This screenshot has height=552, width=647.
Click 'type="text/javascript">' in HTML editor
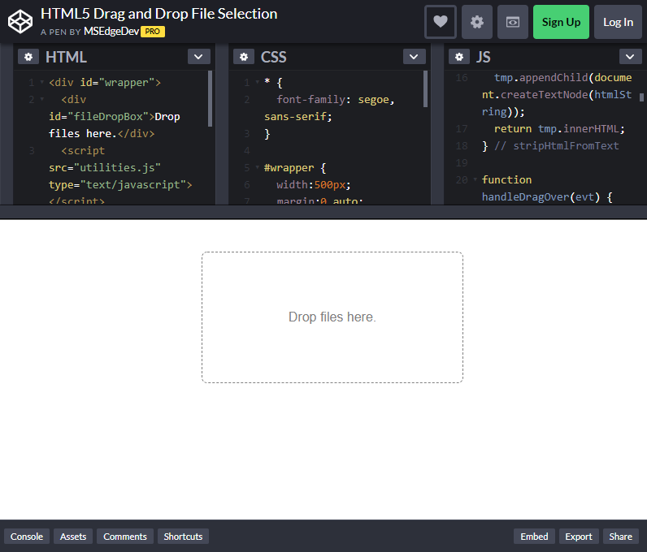pos(120,185)
